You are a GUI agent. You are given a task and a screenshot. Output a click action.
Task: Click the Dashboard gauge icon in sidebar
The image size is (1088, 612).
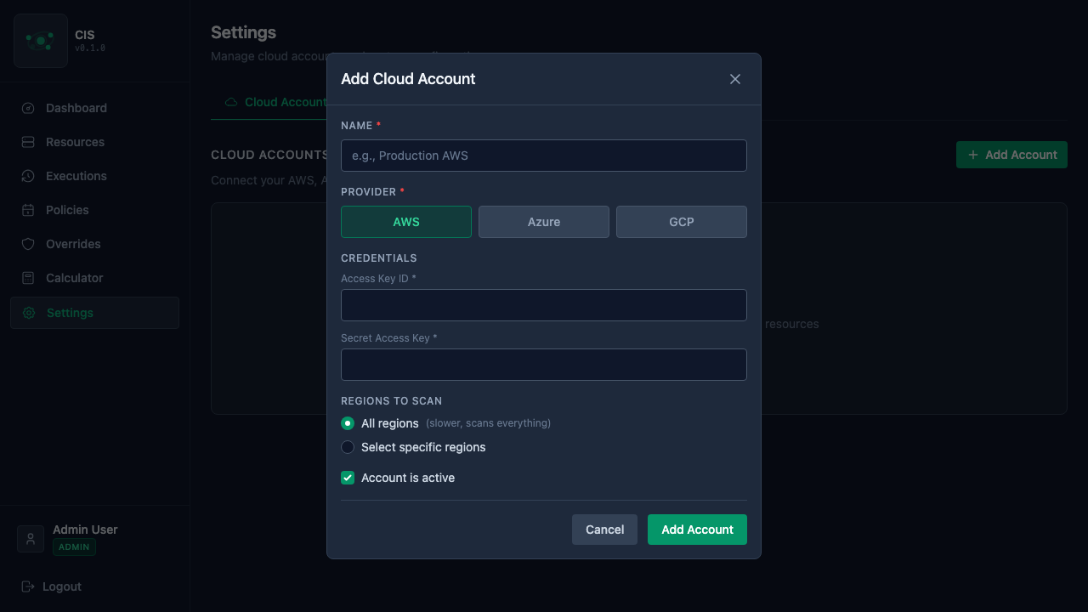(x=28, y=108)
